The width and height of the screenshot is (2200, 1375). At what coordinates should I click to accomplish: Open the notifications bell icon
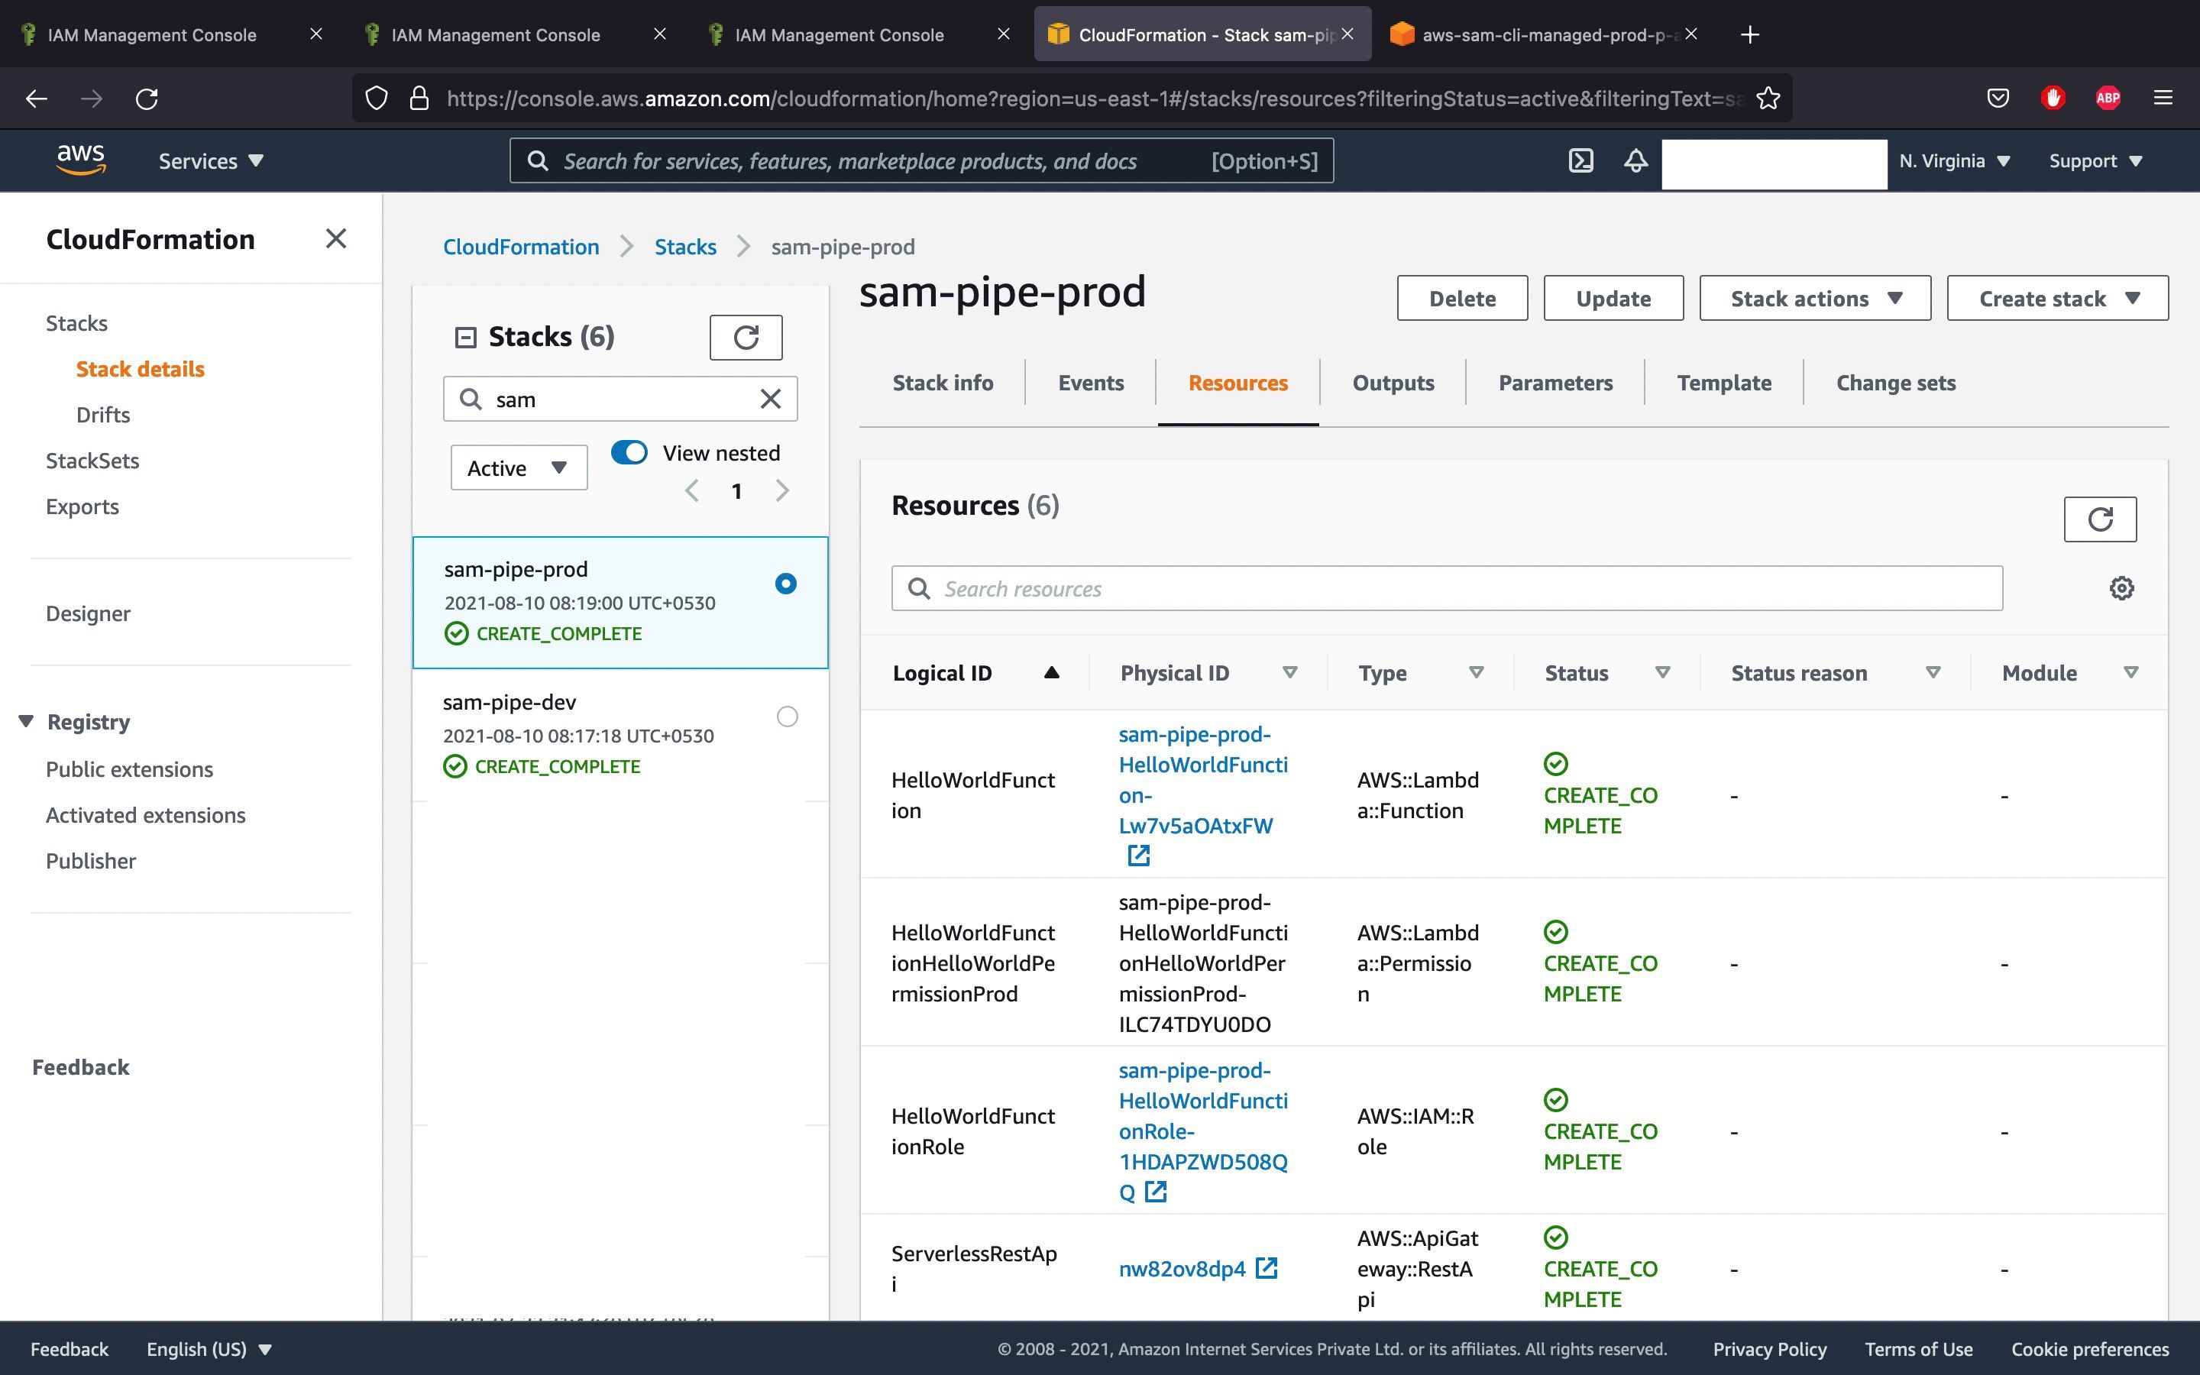click(1635, 161)
